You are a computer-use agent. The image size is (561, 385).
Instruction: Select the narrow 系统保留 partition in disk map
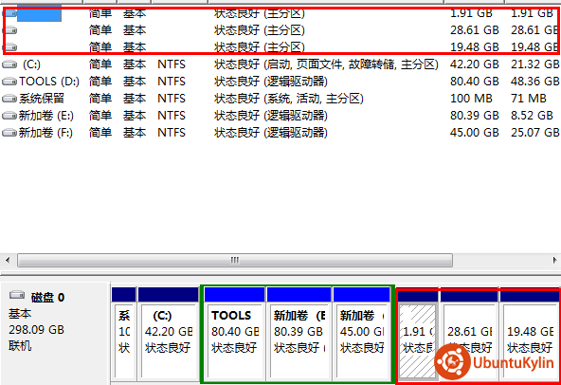coord(124,333)
